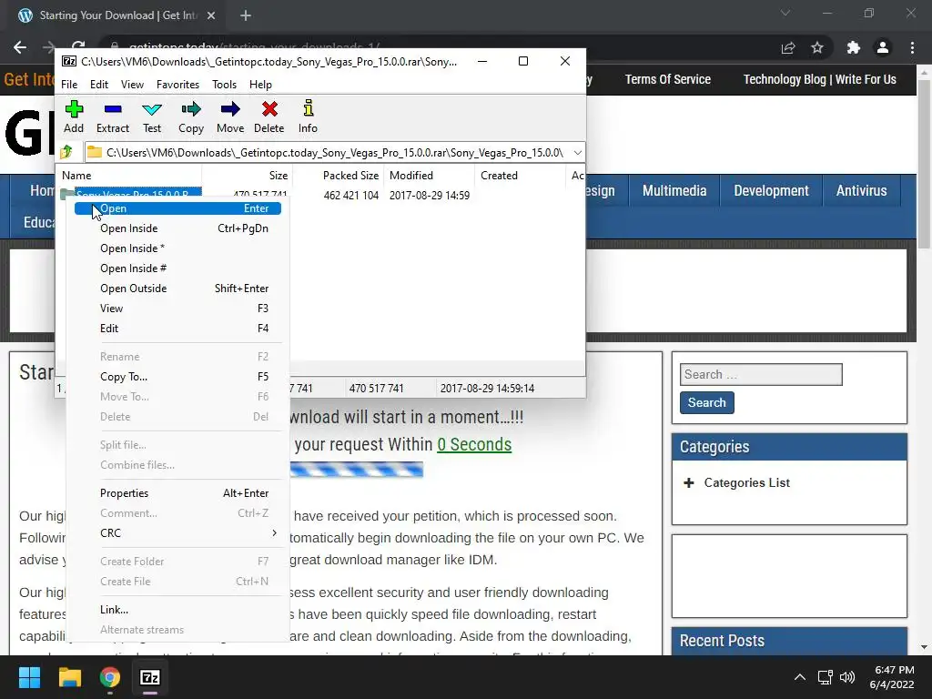Open Development category on website
Image resolution: width=932 pixels, height=699 pixels.
771,191
